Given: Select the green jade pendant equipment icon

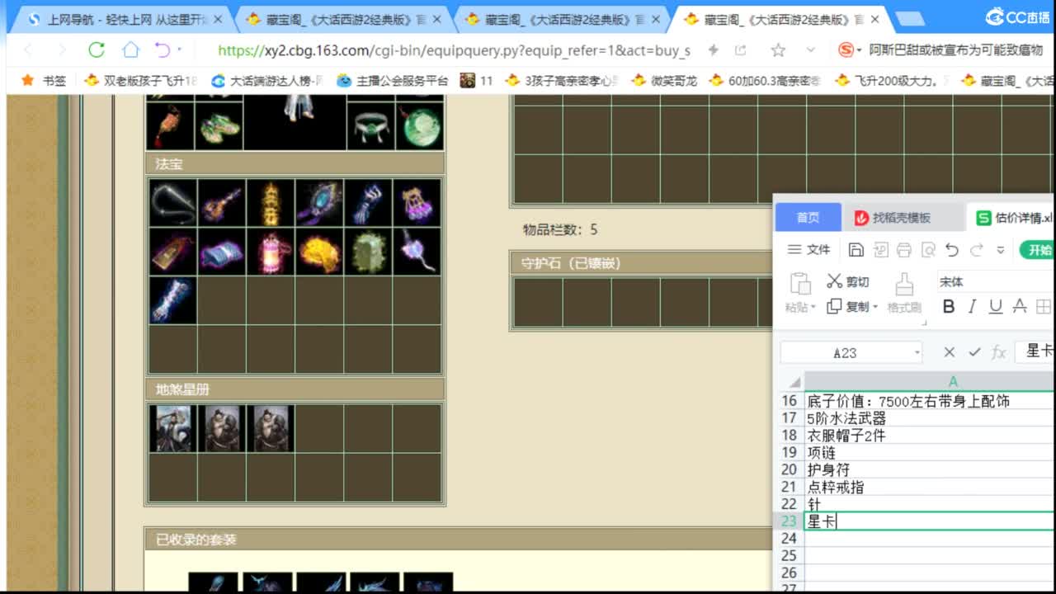Looking at the screenshot, I should tap(420, 125).
